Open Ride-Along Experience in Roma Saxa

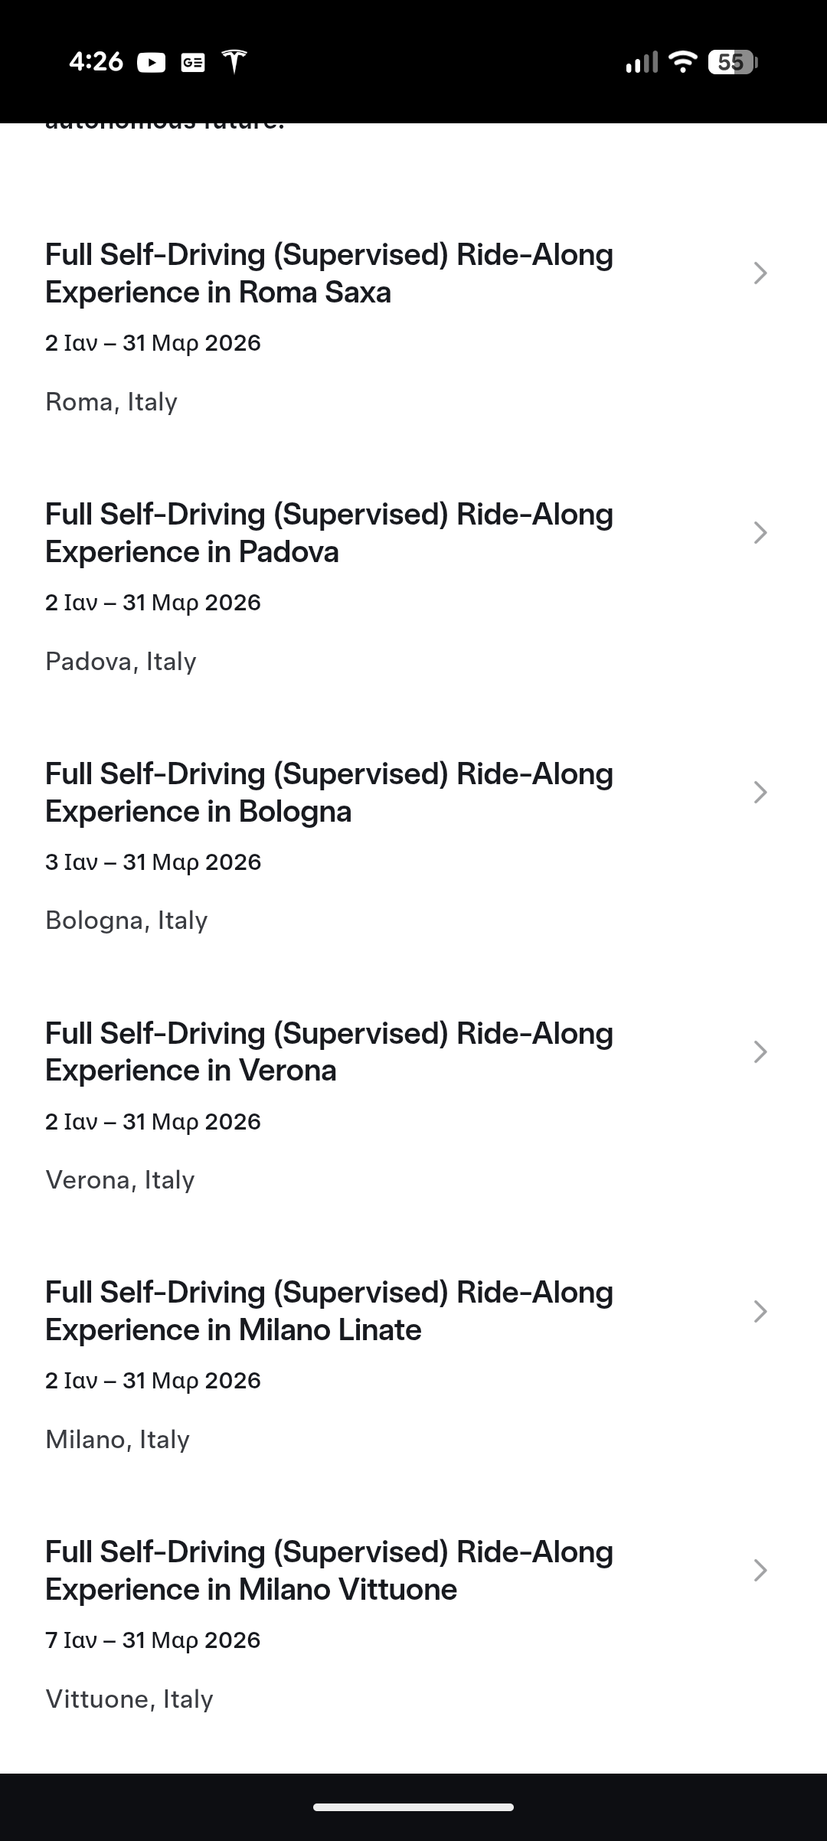click(x=329, y=273)
